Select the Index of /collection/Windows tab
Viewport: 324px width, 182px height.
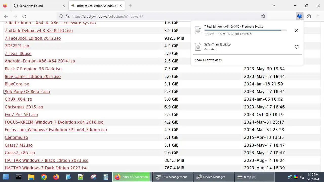97,6
